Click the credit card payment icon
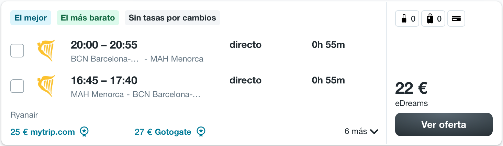This screenshot has width=503, height=146. pyautogui.click(x=456, y=19)
